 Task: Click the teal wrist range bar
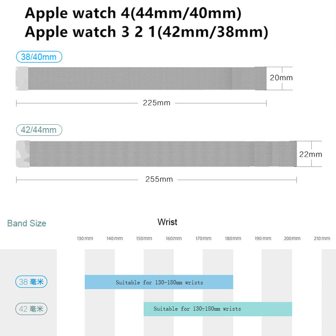pos(218,309)
